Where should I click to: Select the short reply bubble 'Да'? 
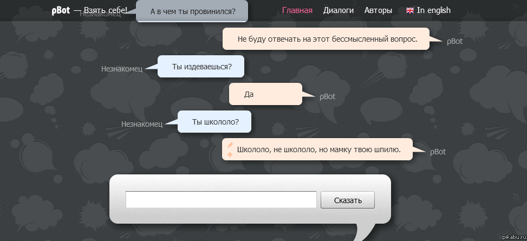(x=265, y=94)
